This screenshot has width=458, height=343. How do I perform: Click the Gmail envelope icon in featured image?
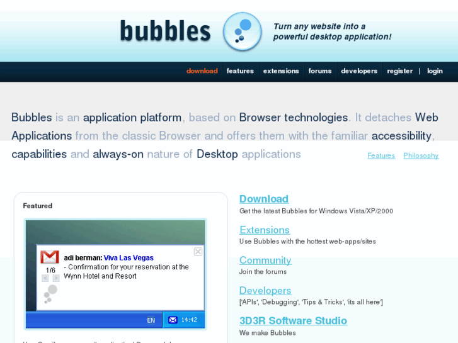point(50,257)
